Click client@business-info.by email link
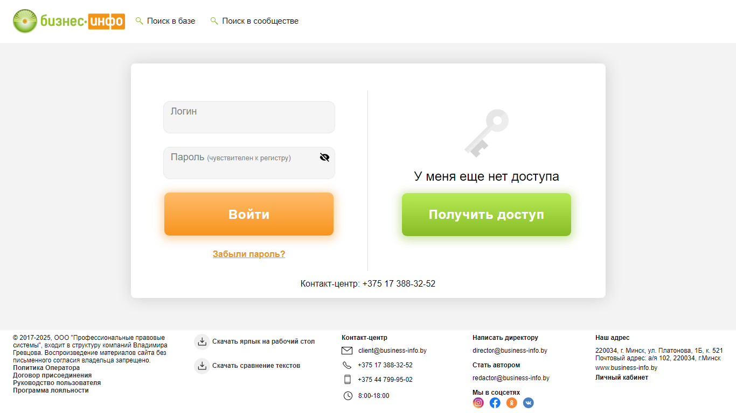Screen dimensions: 736x413 click(392, 351)
